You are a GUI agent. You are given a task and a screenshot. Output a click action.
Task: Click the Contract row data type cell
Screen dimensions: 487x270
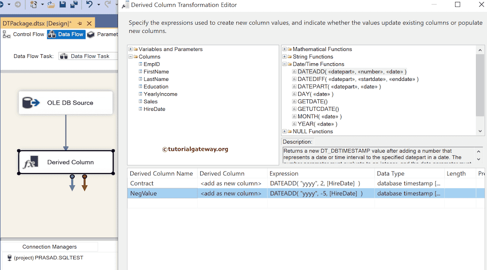(x=409, y=183)
